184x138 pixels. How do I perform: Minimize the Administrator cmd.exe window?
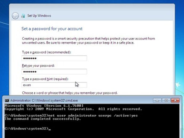pyautogui.click(x=157, y=100)
